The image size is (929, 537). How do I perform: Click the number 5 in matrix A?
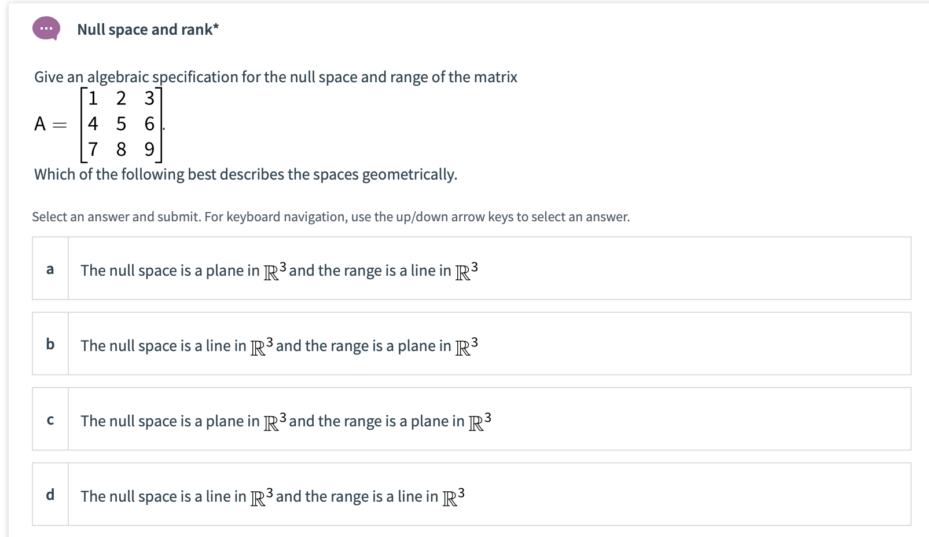pos(121,124)
